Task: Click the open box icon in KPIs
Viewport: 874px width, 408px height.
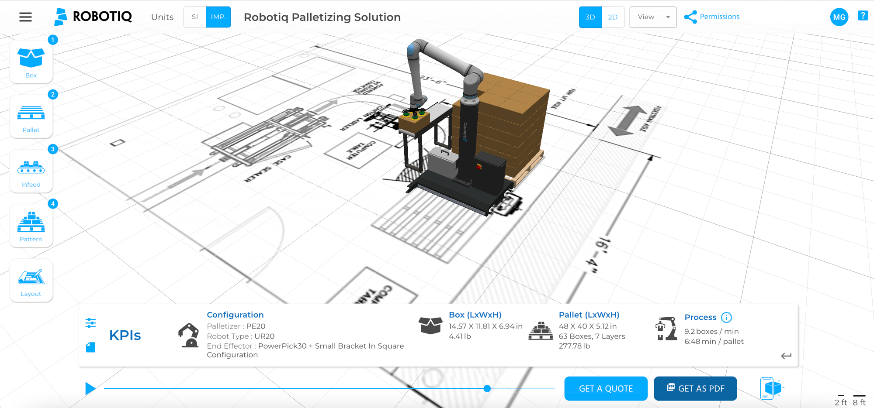Action: (x=430, y=326)
